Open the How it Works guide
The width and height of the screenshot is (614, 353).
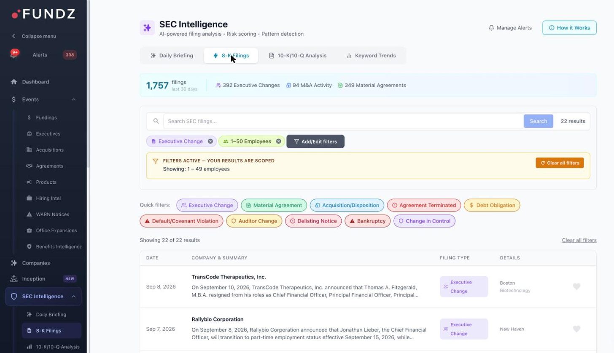tap(569, 28)
